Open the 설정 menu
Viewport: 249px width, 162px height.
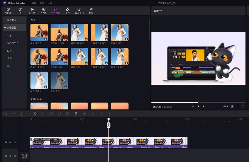pyautogui.click(x=42, y=3)
